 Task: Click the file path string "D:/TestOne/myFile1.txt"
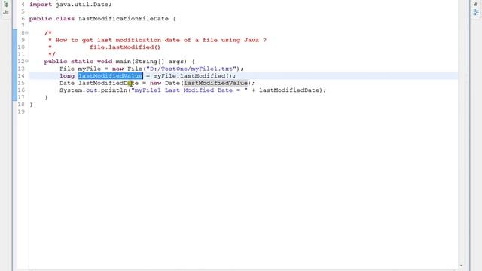(x=191, y=69)
